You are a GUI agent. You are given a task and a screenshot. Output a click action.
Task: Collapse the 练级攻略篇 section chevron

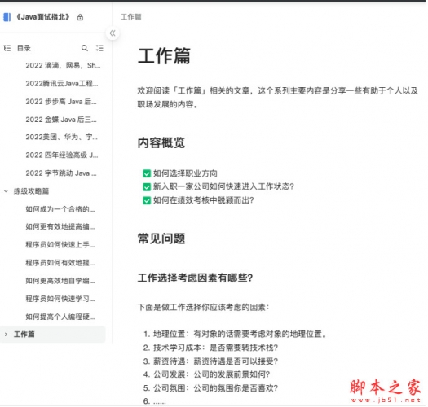pyautogui.click(x=6, y=191)
